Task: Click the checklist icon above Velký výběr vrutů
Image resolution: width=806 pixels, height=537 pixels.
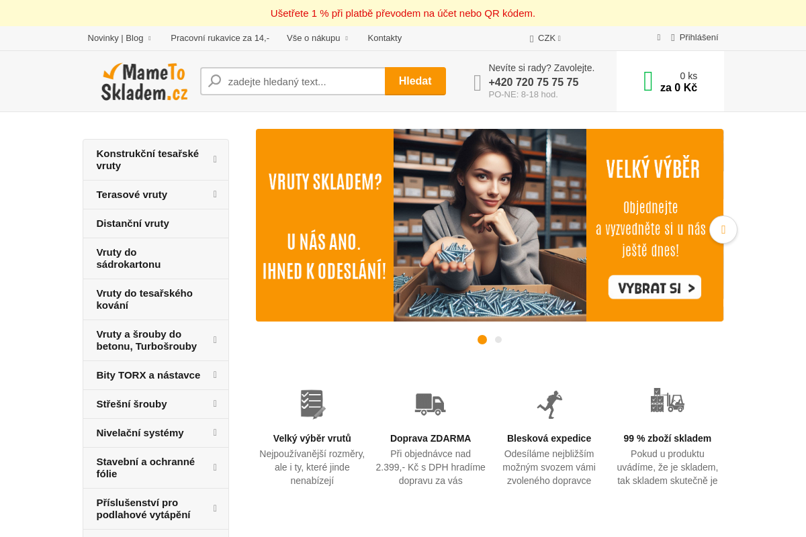Action: pos(312,404)
